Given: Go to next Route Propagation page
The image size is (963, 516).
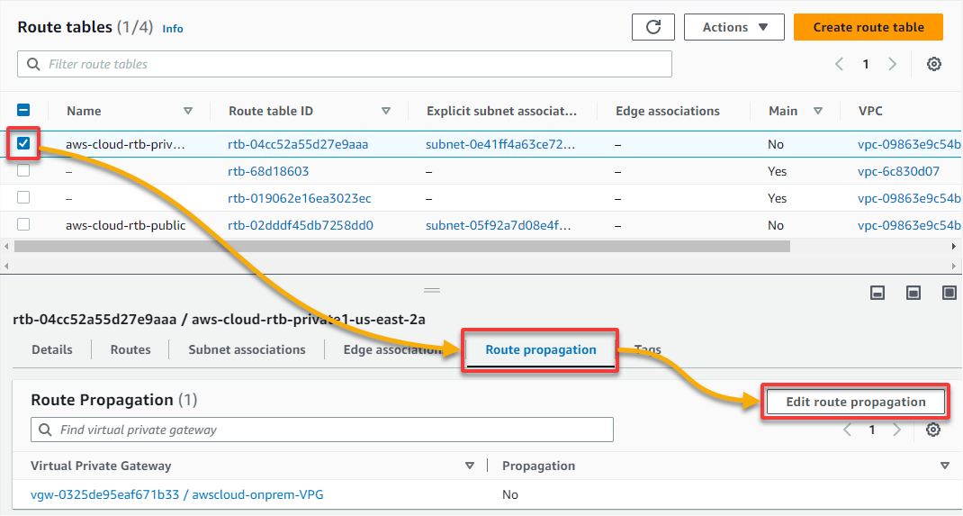Looking at the screenshot, I should [896, 430].
